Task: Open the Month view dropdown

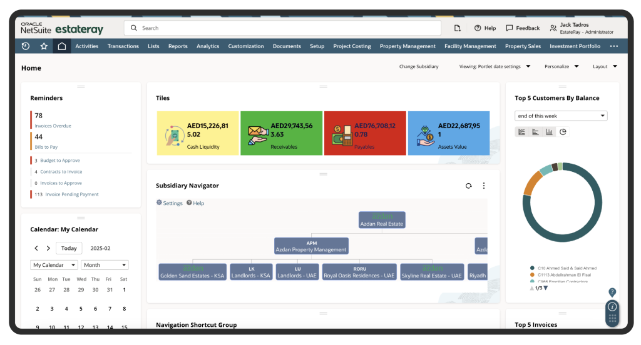Action: click(x=105, y=265)
